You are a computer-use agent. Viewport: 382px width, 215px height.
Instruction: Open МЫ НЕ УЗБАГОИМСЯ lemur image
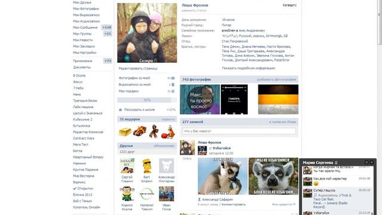tap(273, 176)
